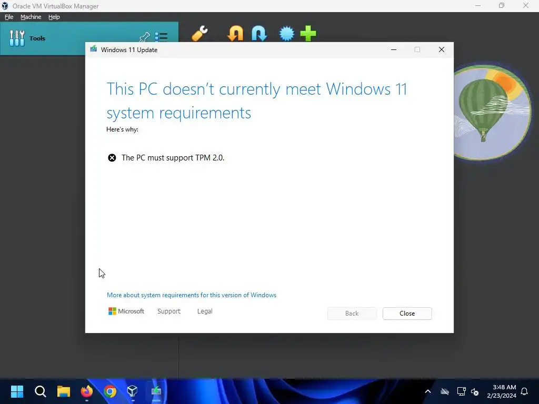This screenshot has width=539, height=404.
Task: Launch Google Chrome from the taskbar
Action: click(110, 391)
